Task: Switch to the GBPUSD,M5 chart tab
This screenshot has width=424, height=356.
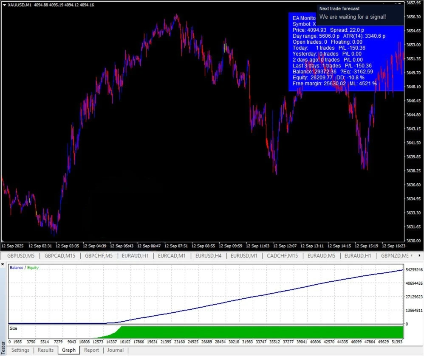Action: click(x=21, y=256)
